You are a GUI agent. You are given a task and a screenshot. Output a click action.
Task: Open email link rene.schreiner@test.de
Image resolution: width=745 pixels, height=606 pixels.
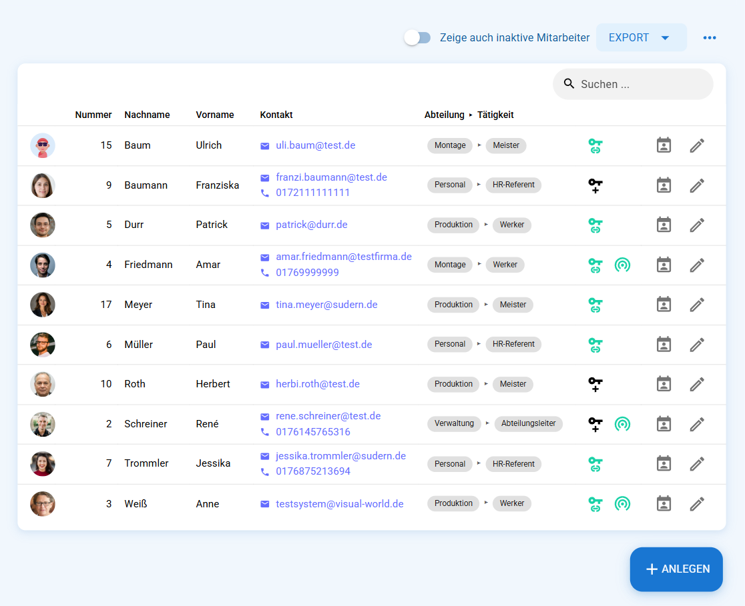coord(328,416)
